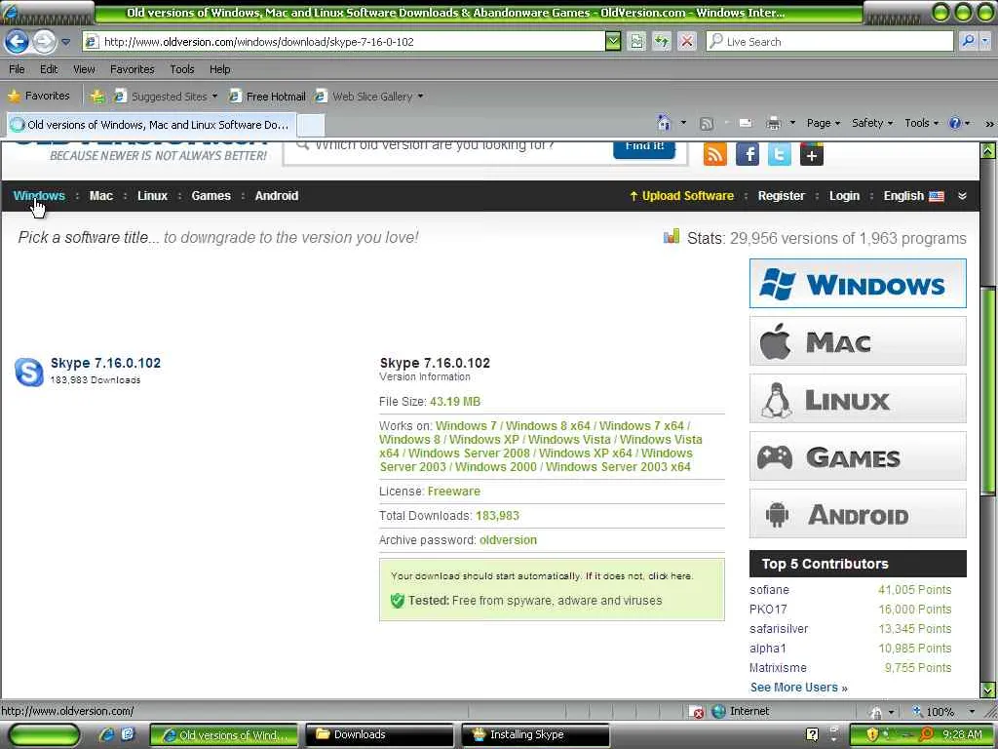Open the Skype 7.16.0.102 title link

click(x=105, y=363)
